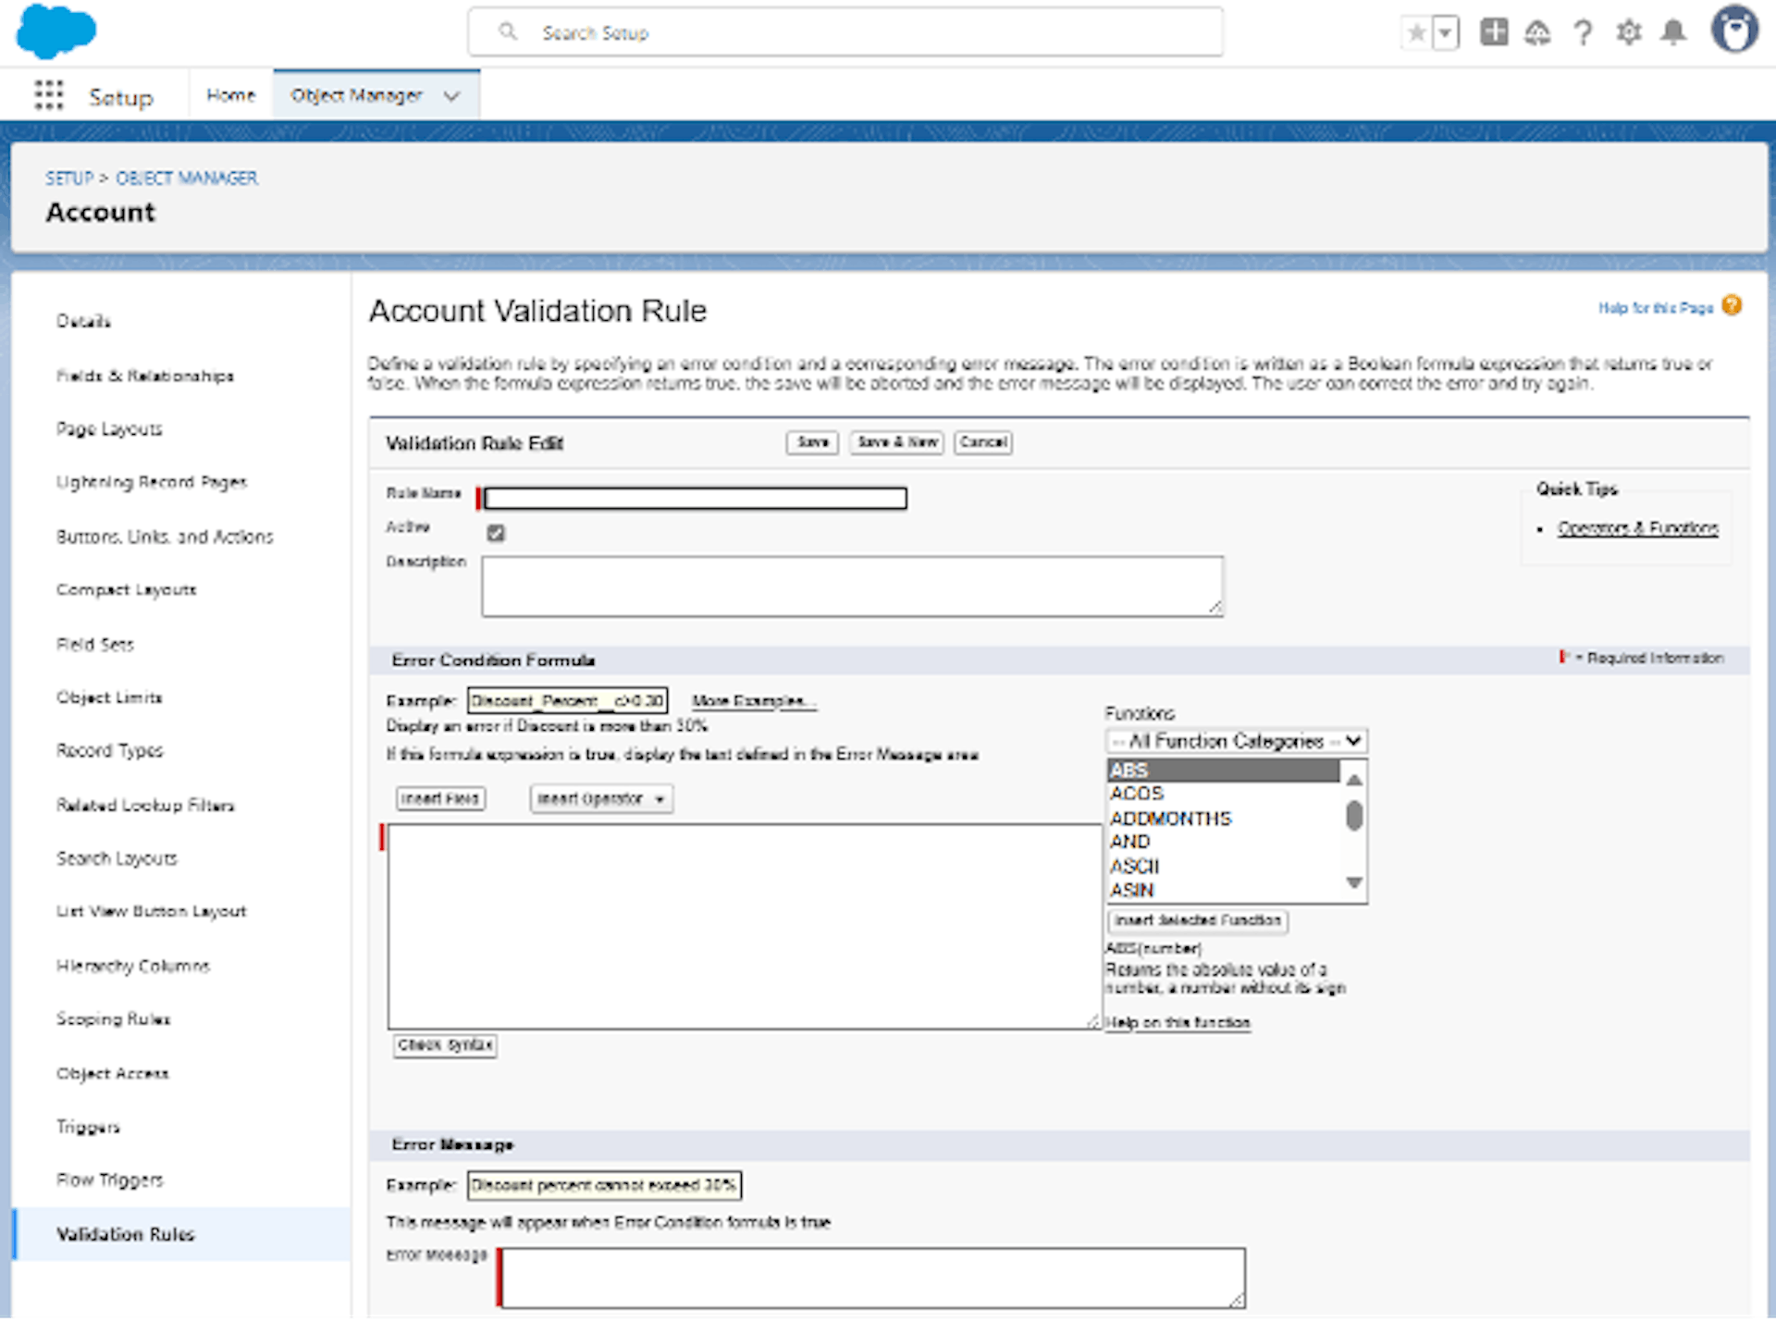Select AND in the functions list
Screen dimensions: 1776x1321
[x=1222, y=842]
